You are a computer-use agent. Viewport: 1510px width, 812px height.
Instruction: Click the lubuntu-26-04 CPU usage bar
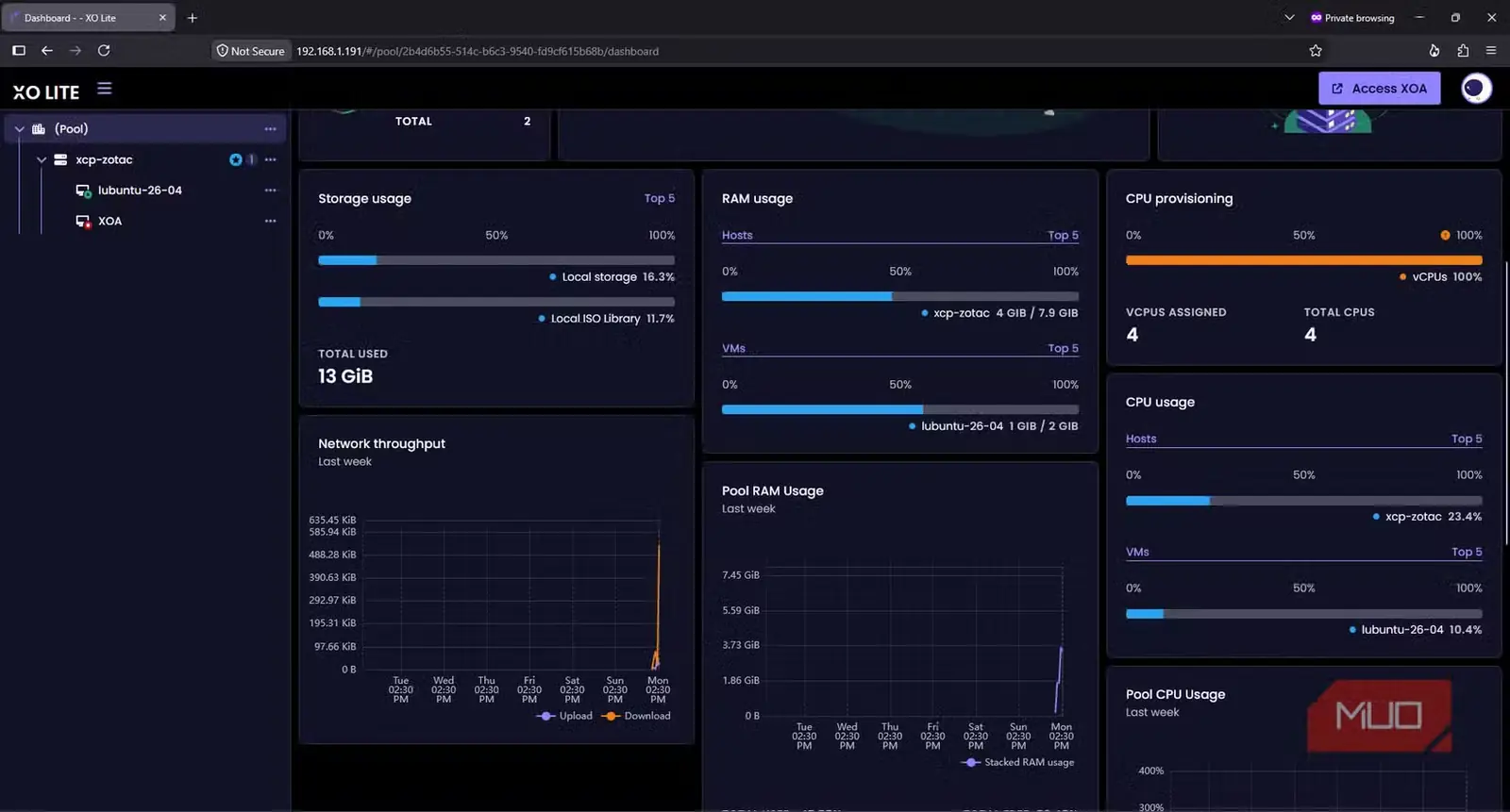pyautogui.click(x=1303, y=614)
